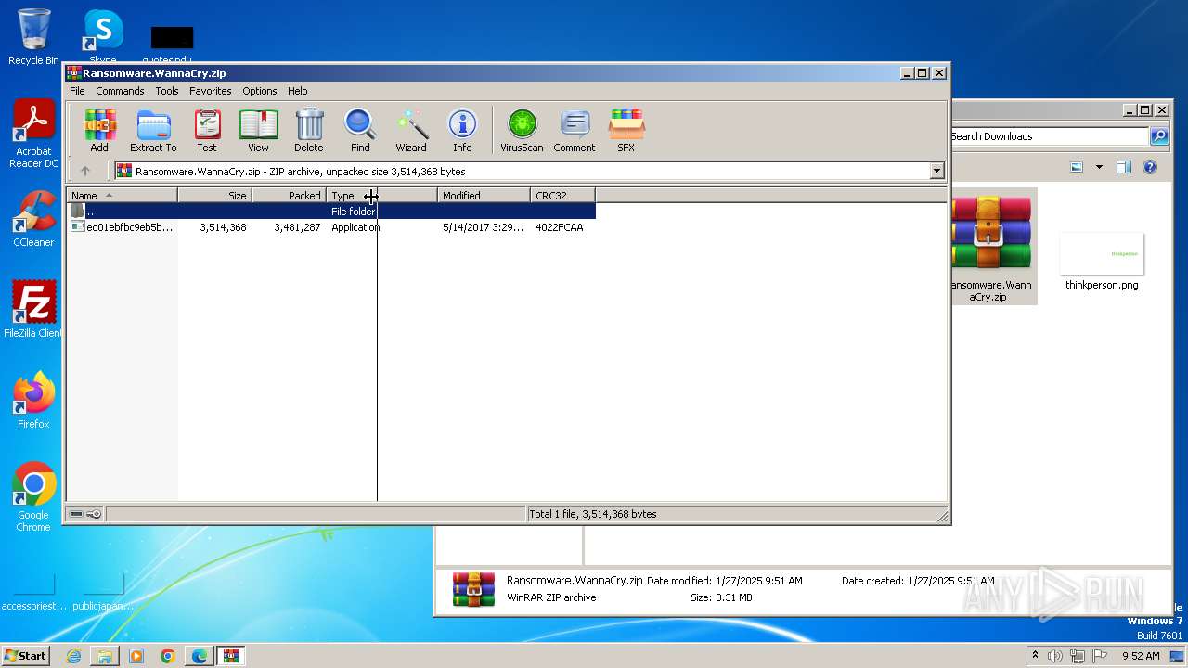
Task: Open Chrome from the taskbar
Action: click(x=168, y=656)
